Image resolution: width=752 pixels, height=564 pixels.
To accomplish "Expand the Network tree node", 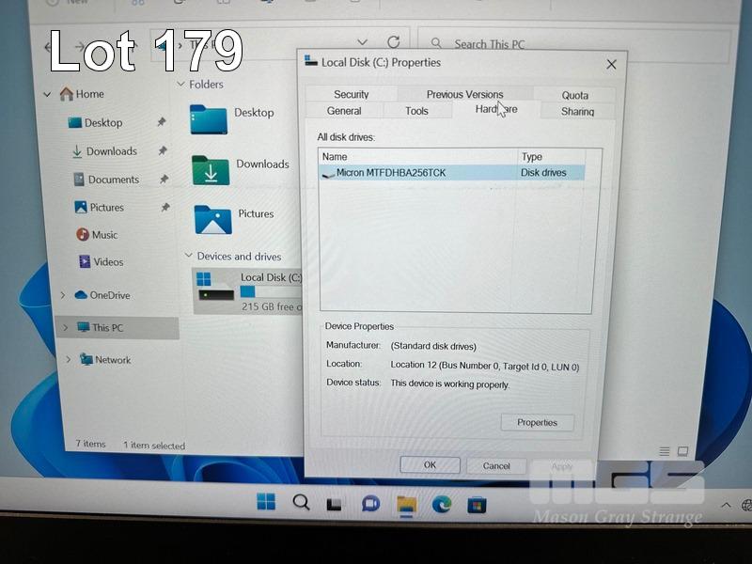I will pos(69,359).
